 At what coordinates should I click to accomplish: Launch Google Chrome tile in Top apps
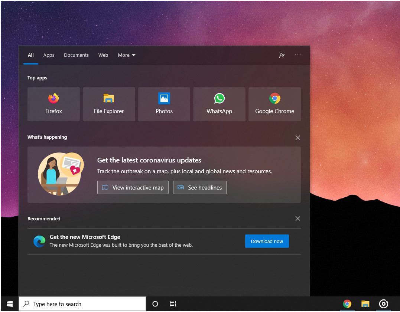274,104
